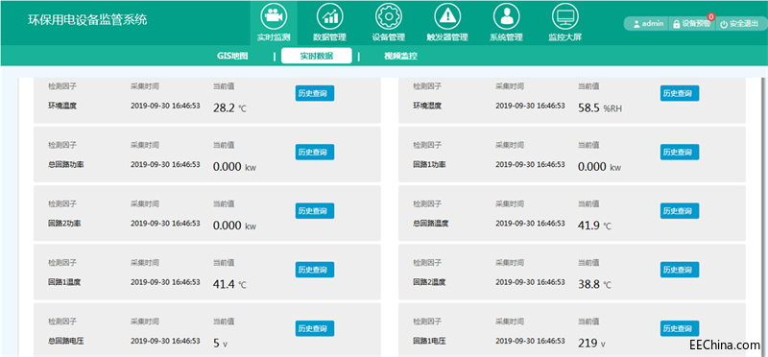Click 历史查询 for 环境湿度

point(680,93)
